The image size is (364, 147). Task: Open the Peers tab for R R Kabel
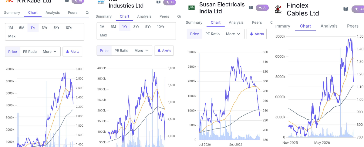coord(73,12)
